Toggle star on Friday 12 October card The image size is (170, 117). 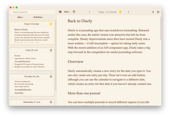click(x=51, y=24)
